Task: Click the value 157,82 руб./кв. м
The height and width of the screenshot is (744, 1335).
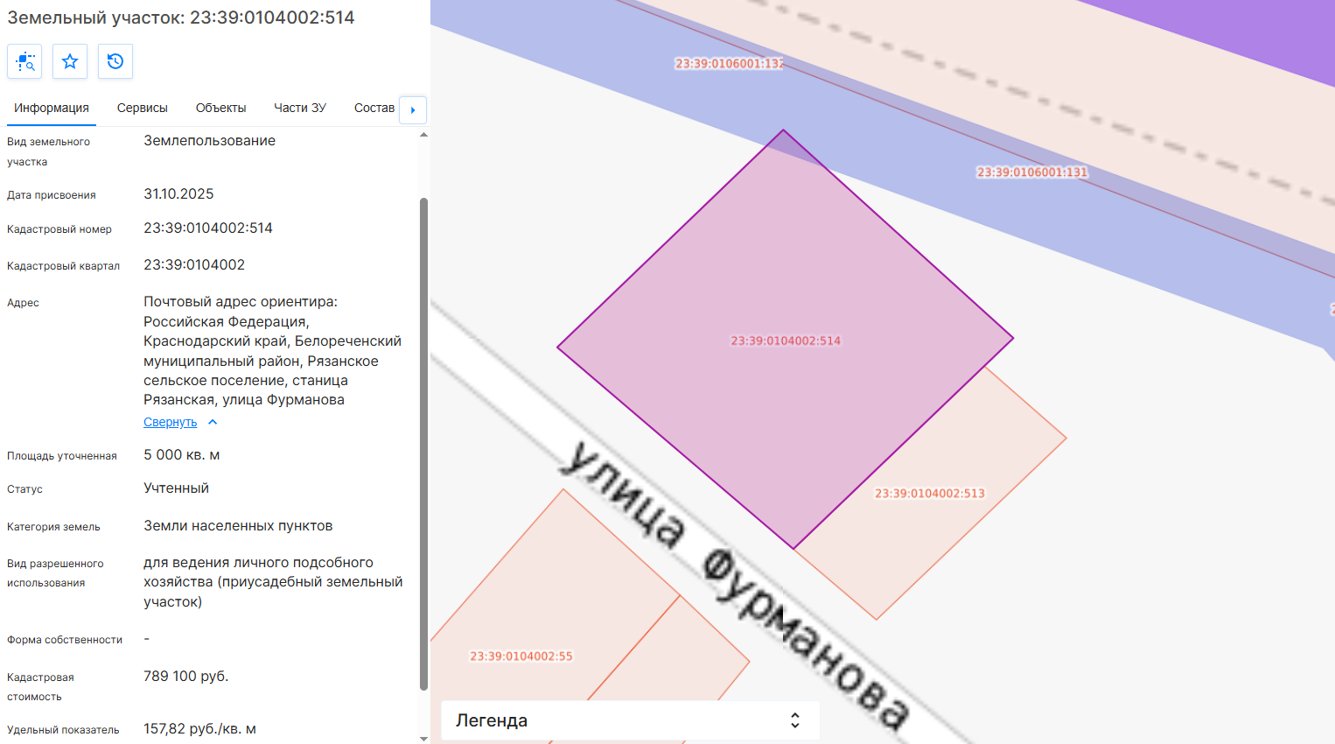Action: (x=200, y=729)
